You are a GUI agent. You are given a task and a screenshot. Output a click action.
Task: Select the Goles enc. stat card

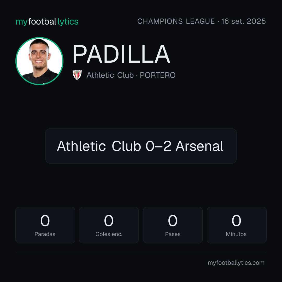[109, 225]
